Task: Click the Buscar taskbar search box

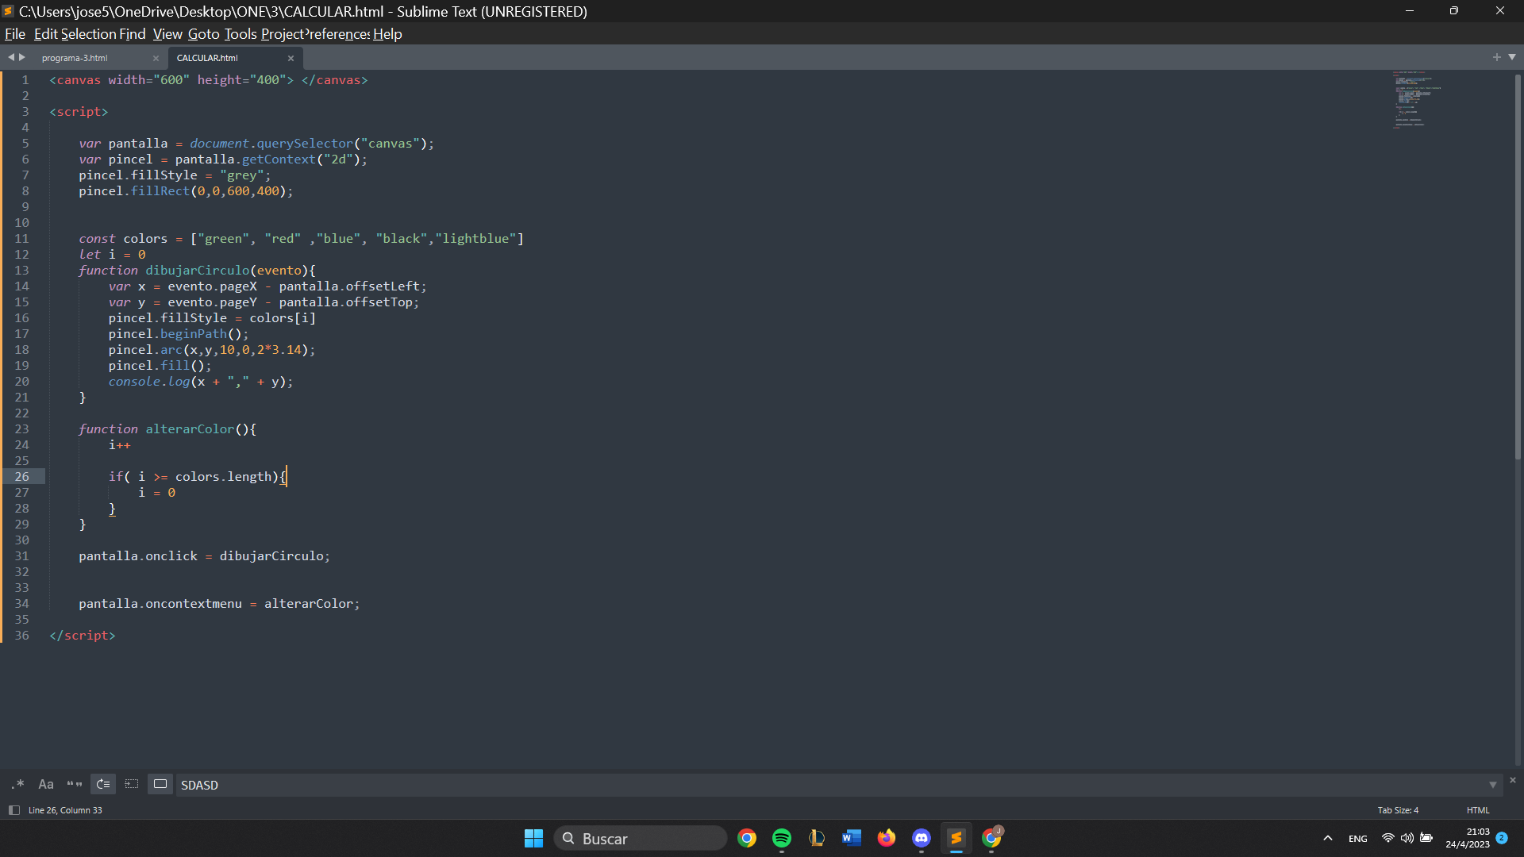Action: pyautogui.click(x=640, y=838)
